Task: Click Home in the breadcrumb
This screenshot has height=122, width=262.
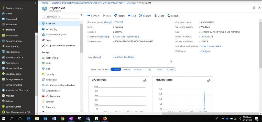Action: [45, 3]
